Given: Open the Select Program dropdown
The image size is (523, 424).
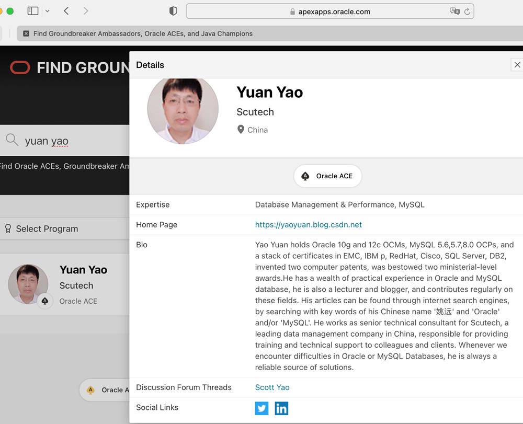Looking at the screenshot, I should tap(47, 228).
